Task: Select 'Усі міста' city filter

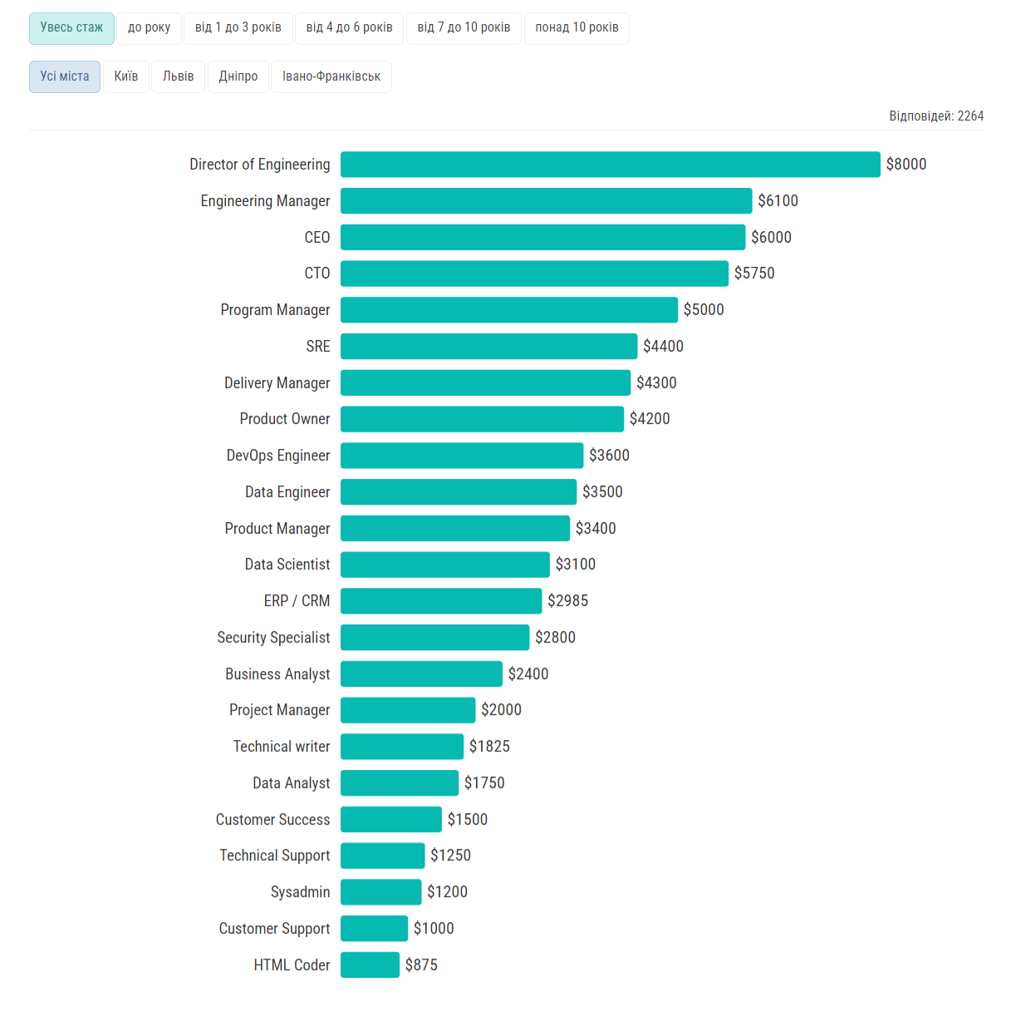Action: point(65,76)
